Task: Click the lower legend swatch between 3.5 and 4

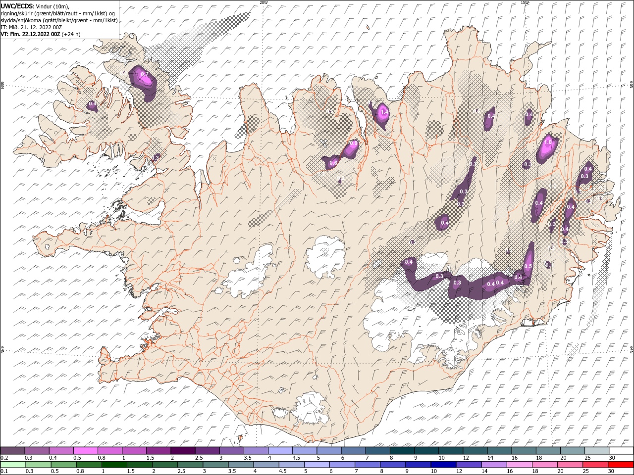Action: click(241, 464)
